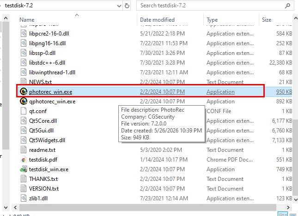Image resolution: width=298 pixels, height=216 pixels.
Task: Click the 5/3/2020 2:02 PM date
Action: pyautogui.click(x=161, y=150)
